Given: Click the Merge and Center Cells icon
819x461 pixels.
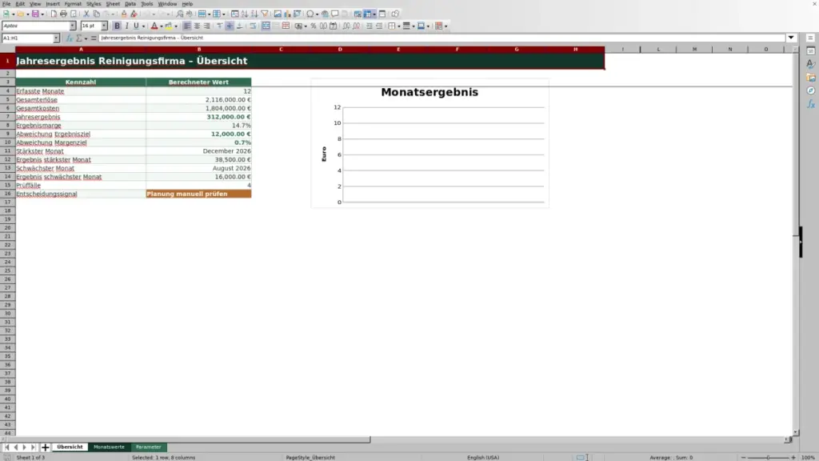Looking at the screenshot, I should tap(266, 26).
